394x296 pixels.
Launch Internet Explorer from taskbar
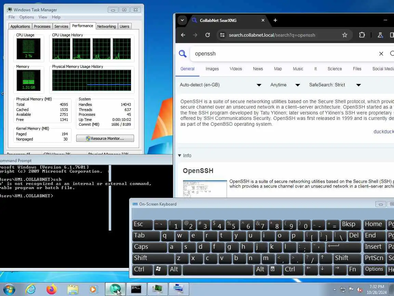point(31,289)
